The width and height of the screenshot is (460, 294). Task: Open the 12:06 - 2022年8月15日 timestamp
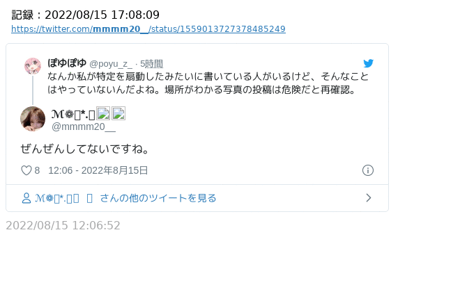click(98, 170)
